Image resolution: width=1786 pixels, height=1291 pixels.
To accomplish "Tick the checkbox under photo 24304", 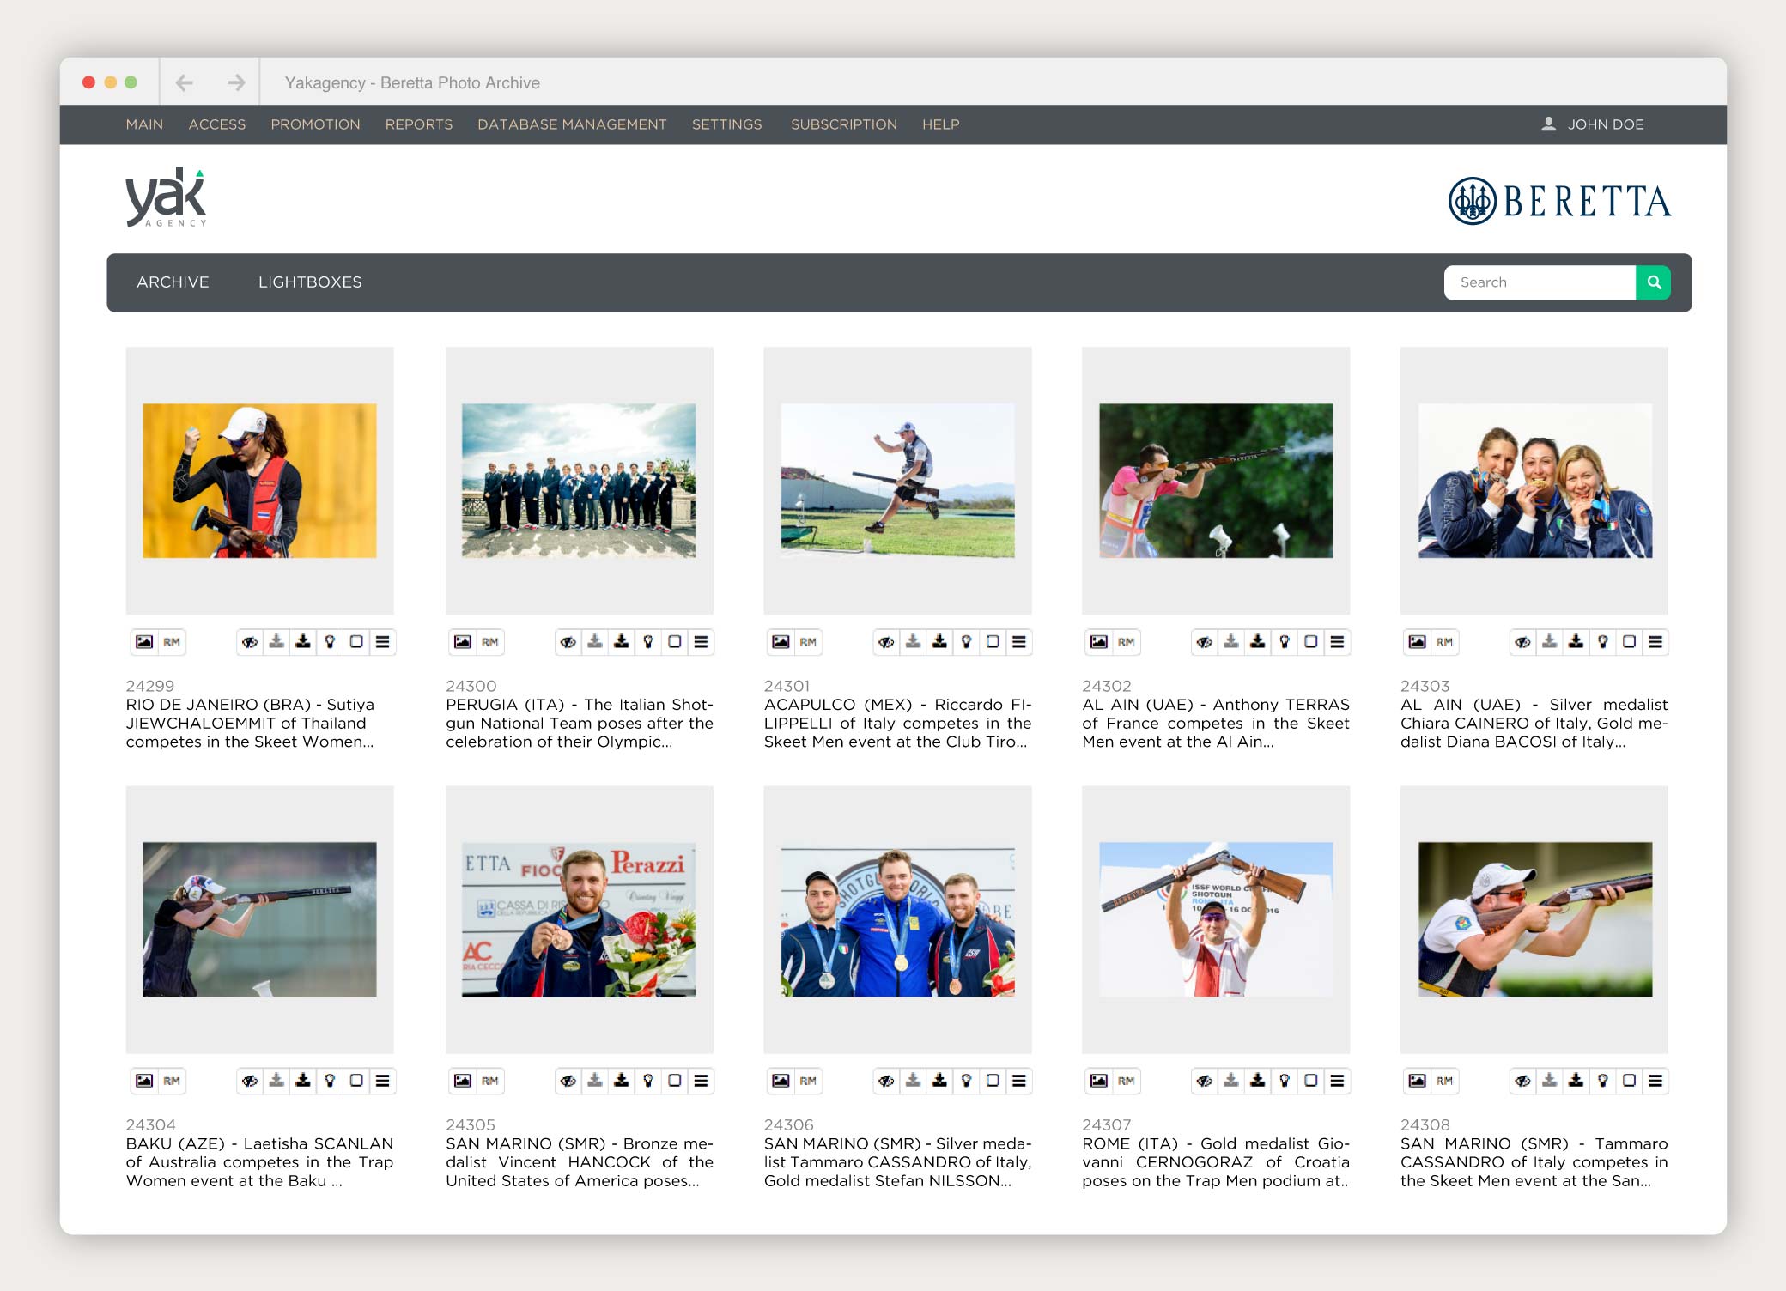I will click(x=356, y=1081).
